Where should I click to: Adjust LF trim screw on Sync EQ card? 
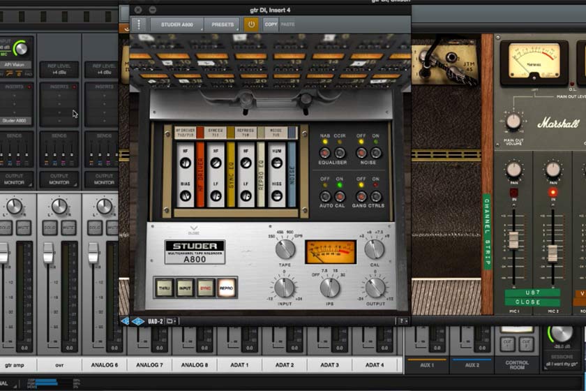pos(216,195)
